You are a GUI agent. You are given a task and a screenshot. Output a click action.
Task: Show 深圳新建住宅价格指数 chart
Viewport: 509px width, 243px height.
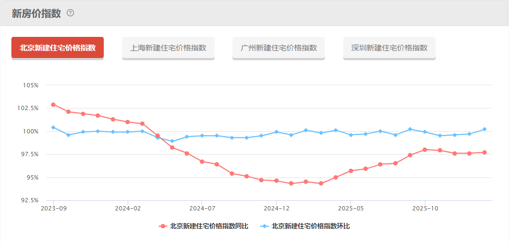pyautogui.click(x=389, y=48)
